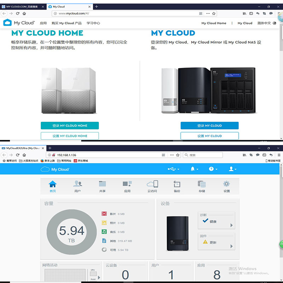Open the Backups (备份) icon
This screenshot has width=283, height=283.
click(177, 186)
